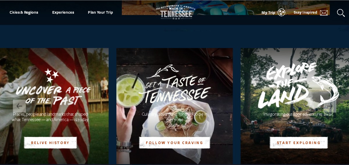The width and height of the screenshot is (349, 165).
Task: Open the Experiences menu
Action: click(x=63, y=12)
